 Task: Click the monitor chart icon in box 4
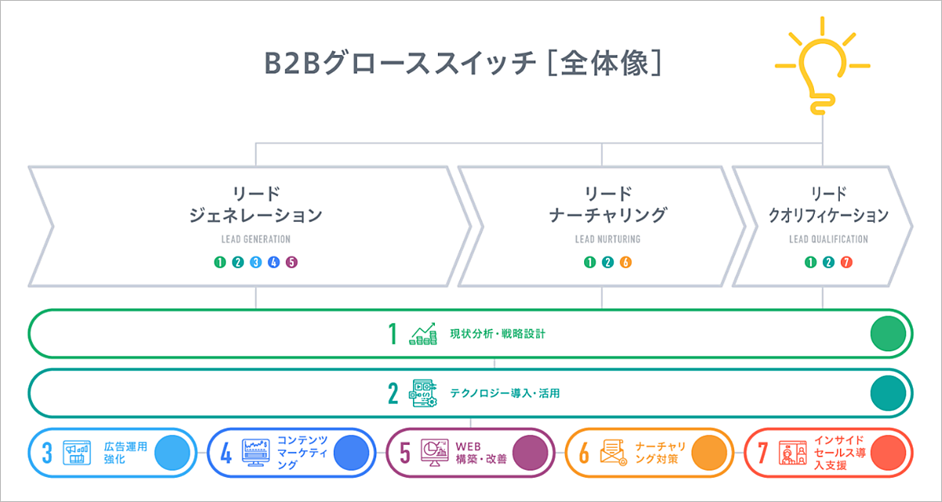(x=257, y=453)
